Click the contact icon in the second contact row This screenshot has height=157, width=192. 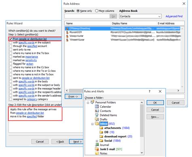(67, 32)
